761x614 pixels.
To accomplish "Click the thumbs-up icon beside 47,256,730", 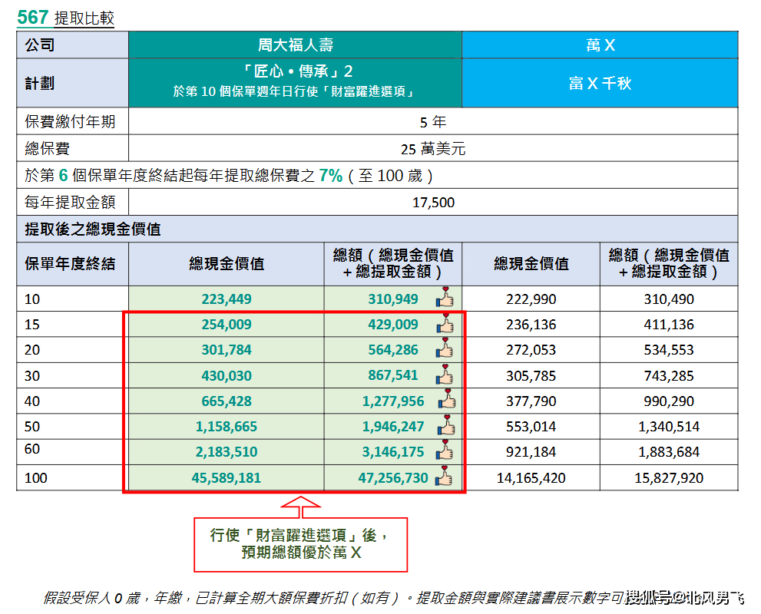I will pos(445,477).
